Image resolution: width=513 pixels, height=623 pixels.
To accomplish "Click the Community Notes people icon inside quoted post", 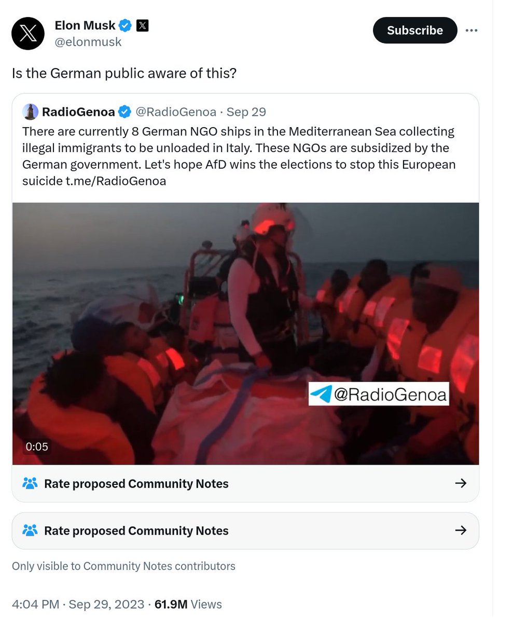I will [x=30, y=483].
